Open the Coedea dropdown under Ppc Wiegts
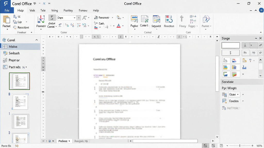This screenshot has width=264, height=148. (234, 101)
